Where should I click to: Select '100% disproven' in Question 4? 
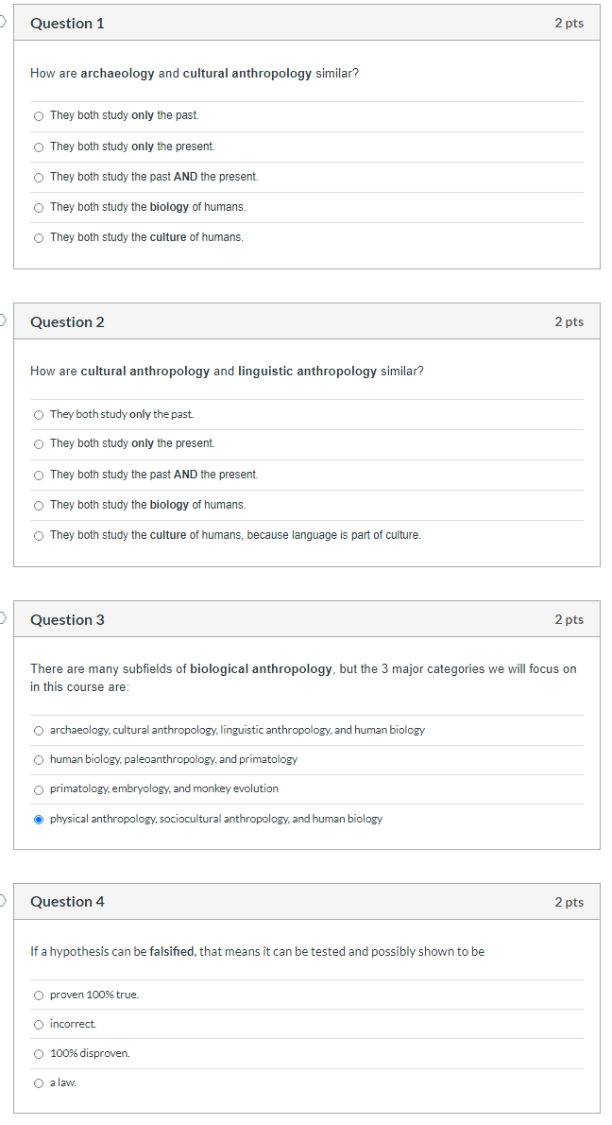(x=38, y=1053)
